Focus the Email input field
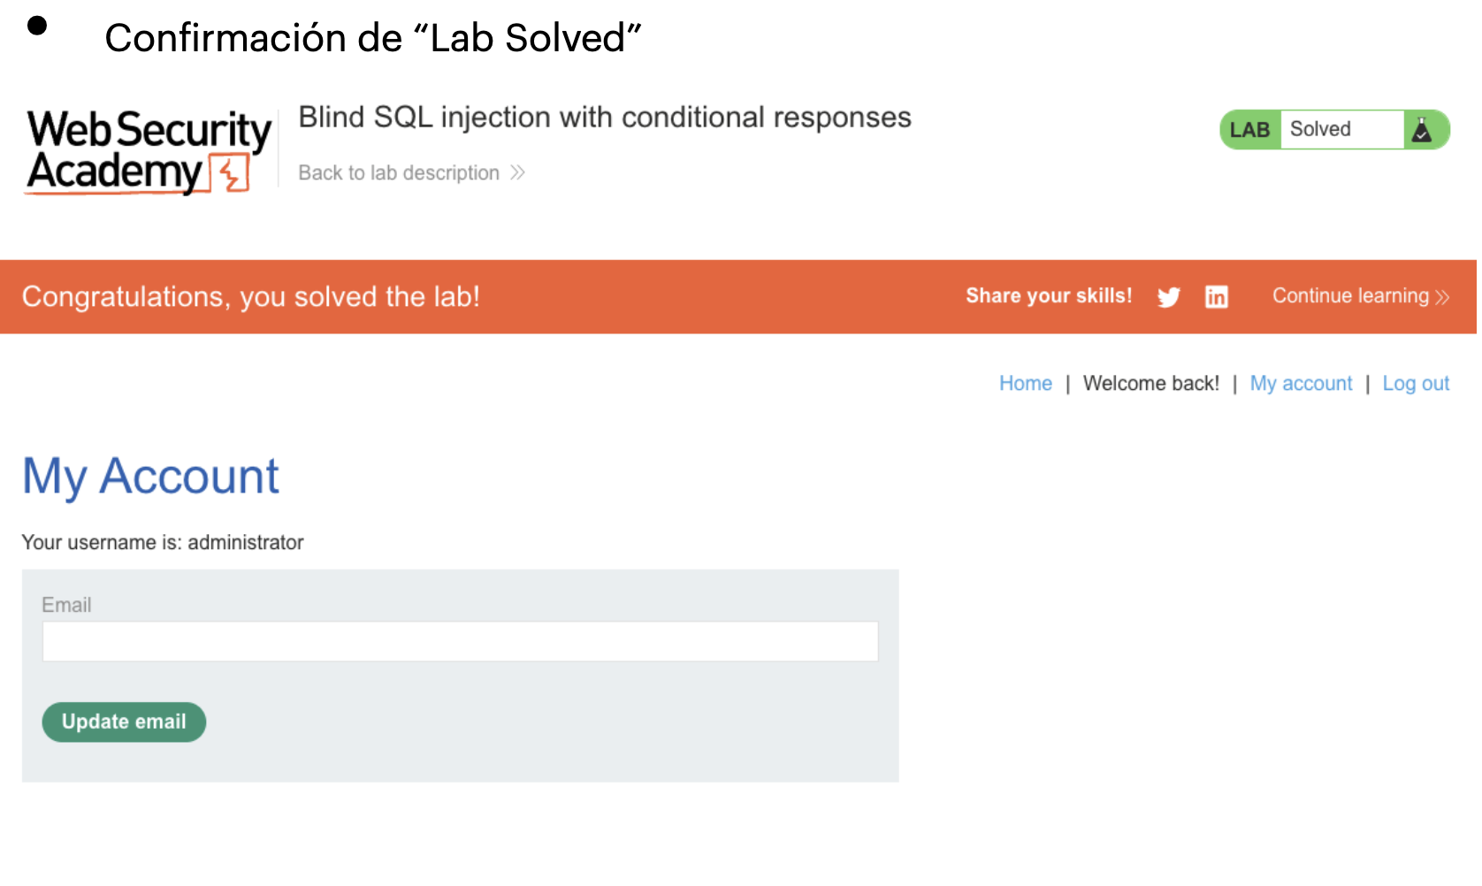1482x886 pixels. [x=460, y=642]
